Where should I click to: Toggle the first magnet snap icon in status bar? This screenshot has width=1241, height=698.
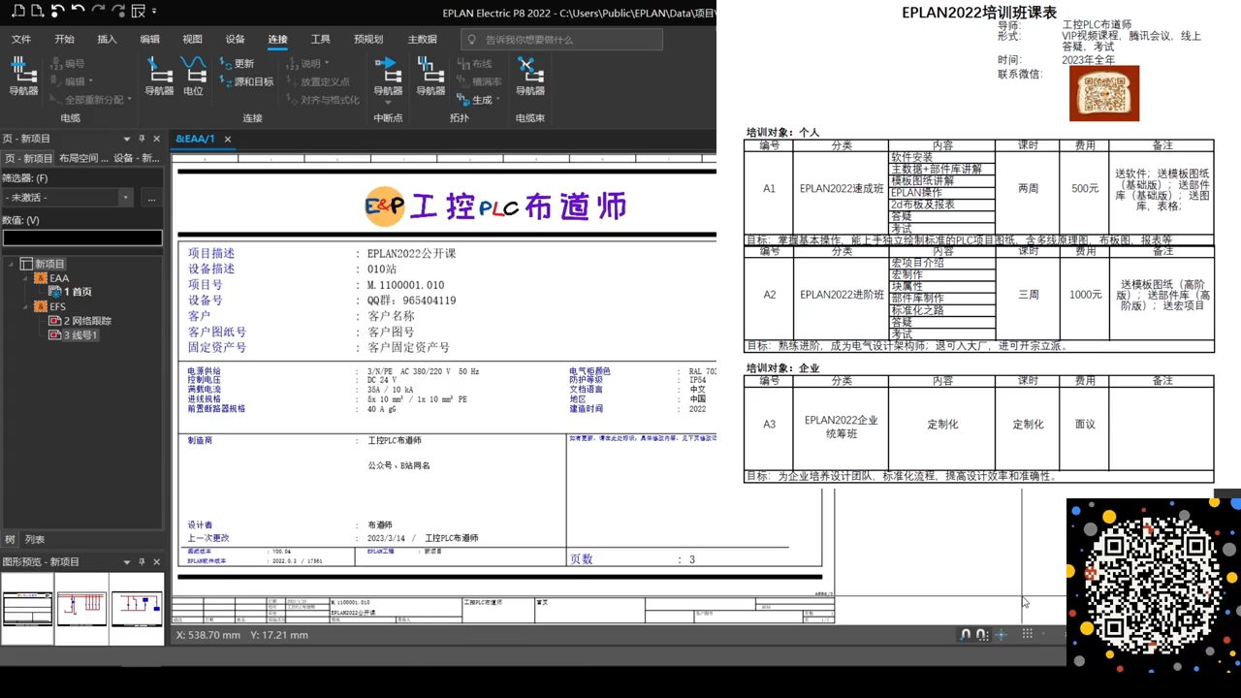click(965, 635)
